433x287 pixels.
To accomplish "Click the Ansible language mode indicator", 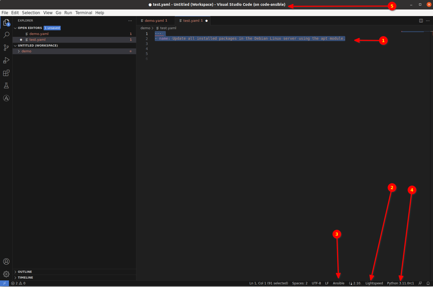I will click(x=338, y=283).
